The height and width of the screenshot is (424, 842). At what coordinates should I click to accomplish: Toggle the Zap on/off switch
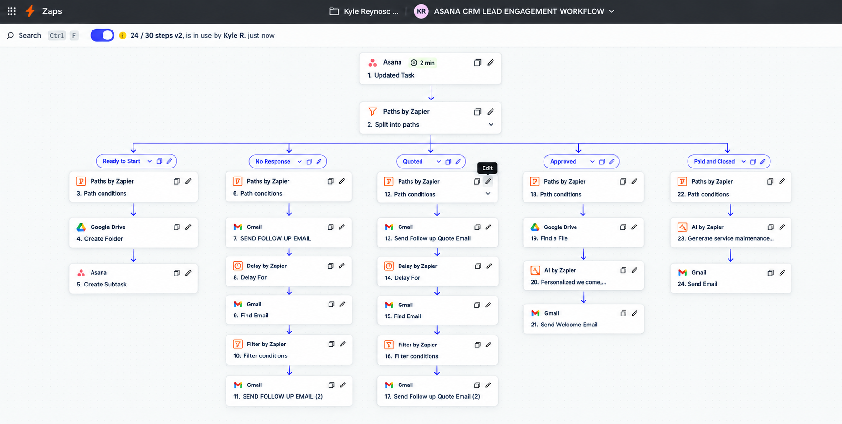(x=102, y=35)
